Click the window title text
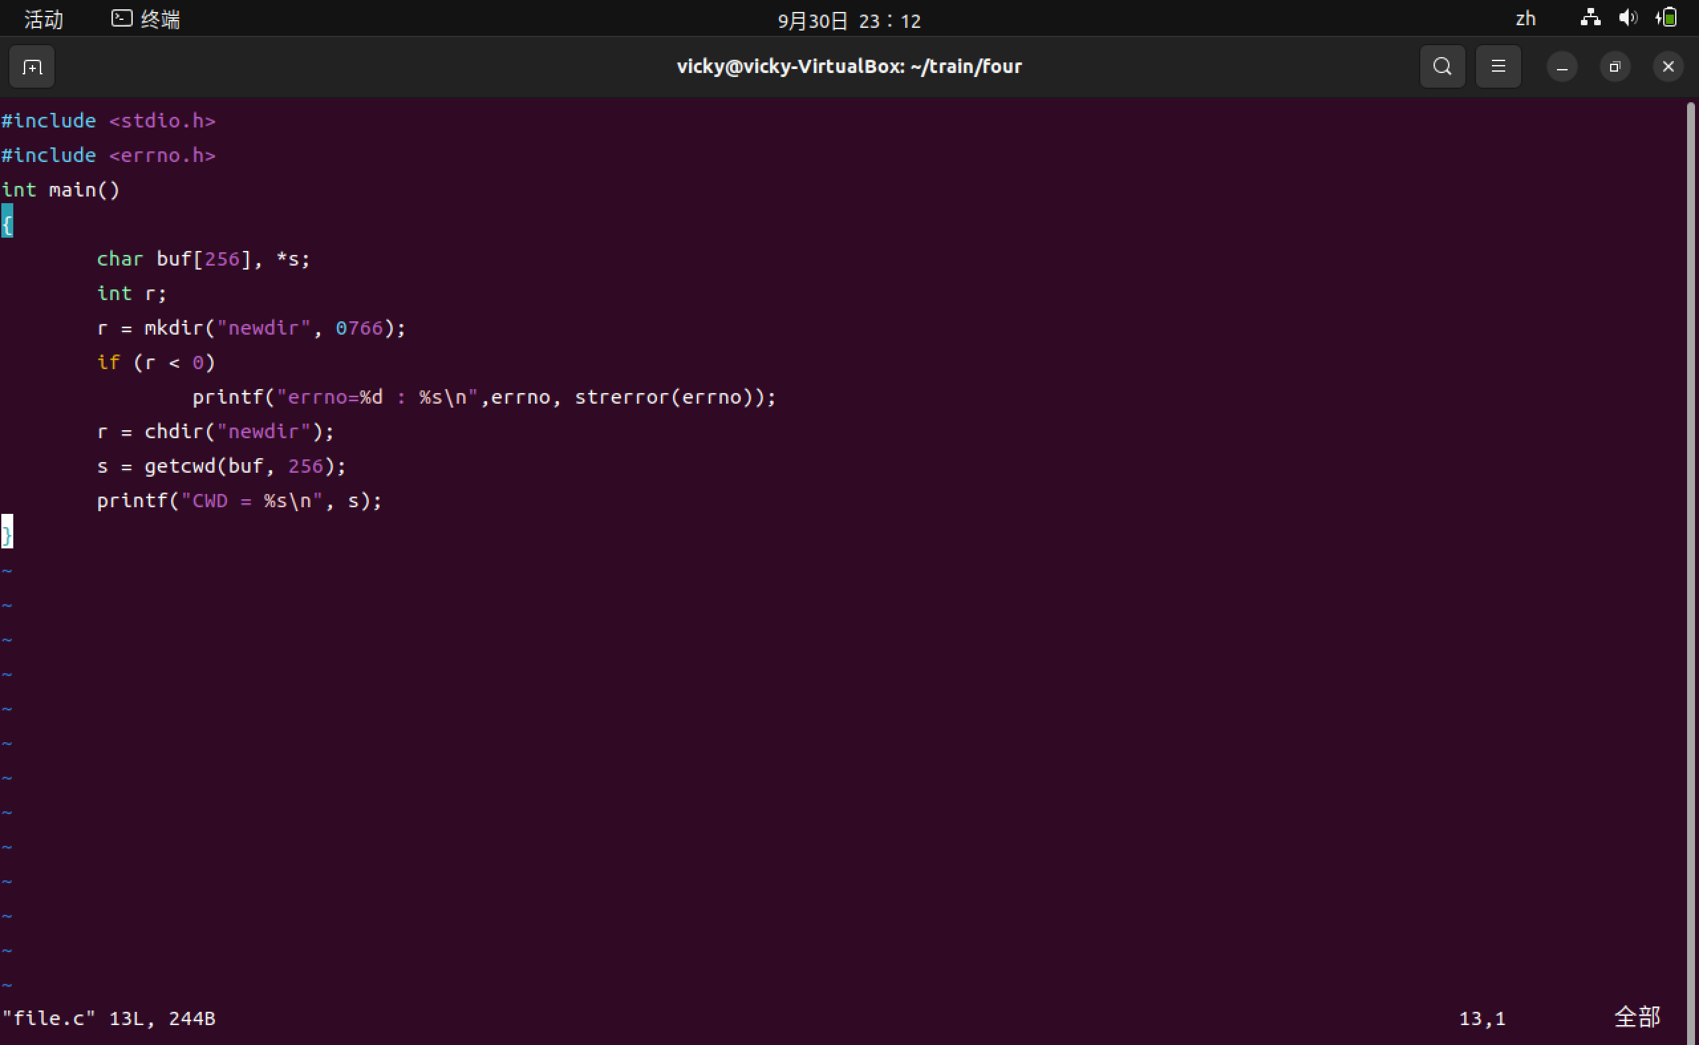The image size is (1699, 1045). click(849, 66)
